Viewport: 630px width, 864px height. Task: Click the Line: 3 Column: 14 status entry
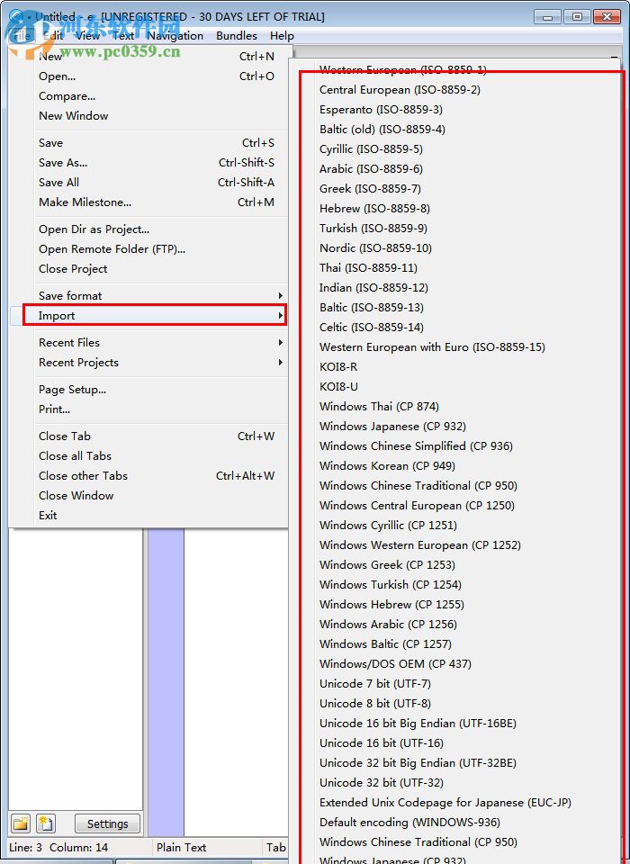(x=58, y=848)
